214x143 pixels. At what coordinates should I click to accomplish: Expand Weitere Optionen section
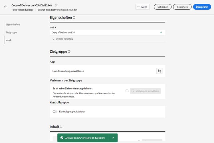coord(63,39)
